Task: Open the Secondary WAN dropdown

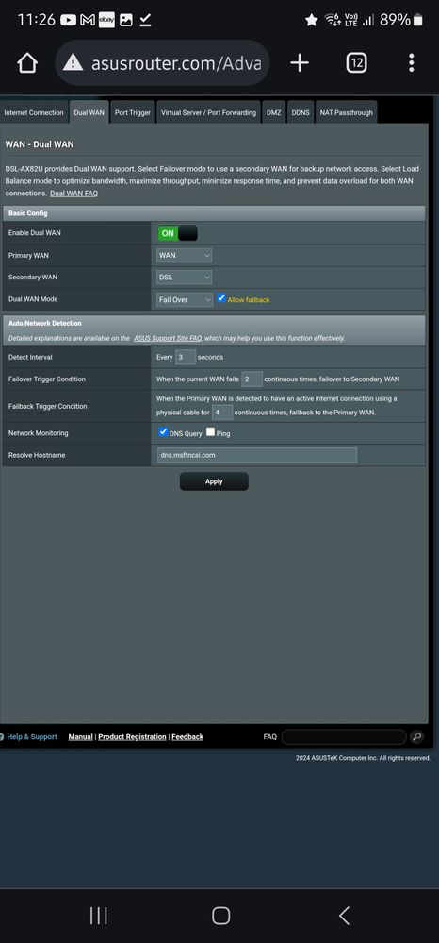Action: pos(184,278)
